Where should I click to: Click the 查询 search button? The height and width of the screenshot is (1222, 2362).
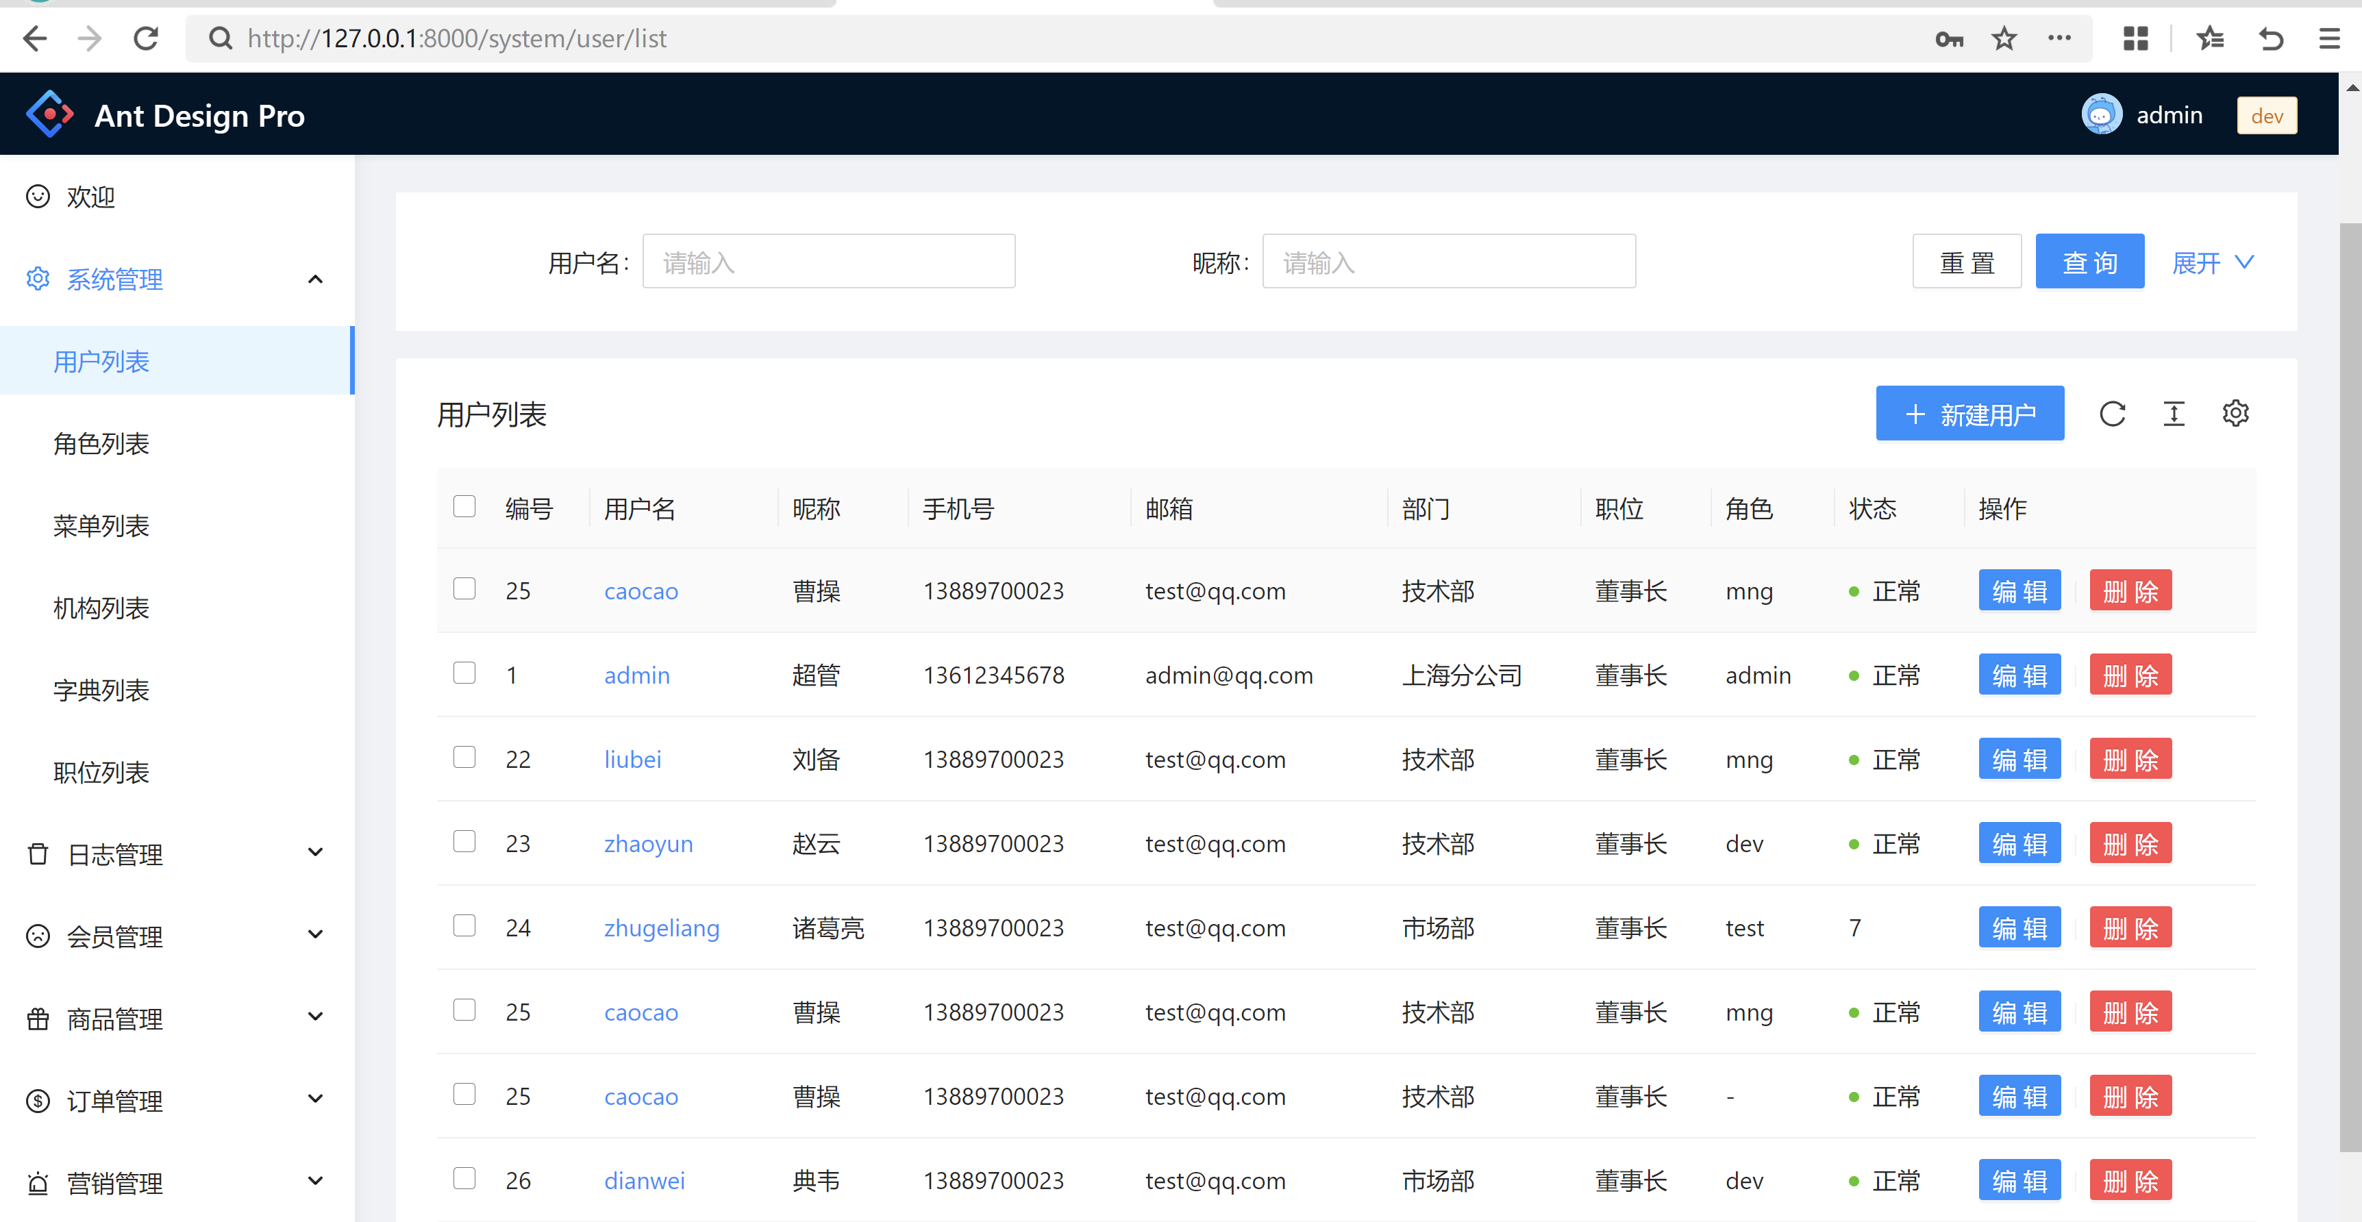coord(2089,262)
